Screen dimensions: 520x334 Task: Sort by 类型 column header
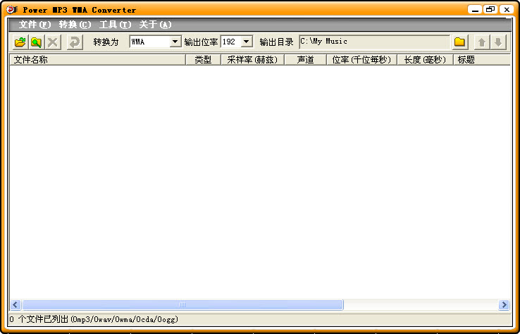pyautogui.click(x=203, y=60)
